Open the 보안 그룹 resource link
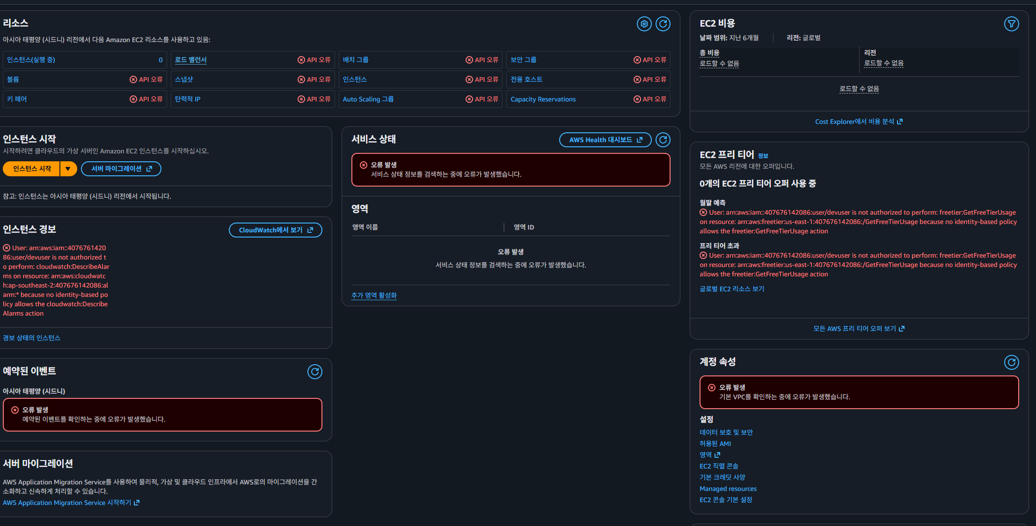 524,60
